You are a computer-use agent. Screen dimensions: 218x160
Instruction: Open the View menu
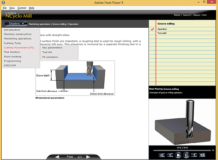point(12,8)
